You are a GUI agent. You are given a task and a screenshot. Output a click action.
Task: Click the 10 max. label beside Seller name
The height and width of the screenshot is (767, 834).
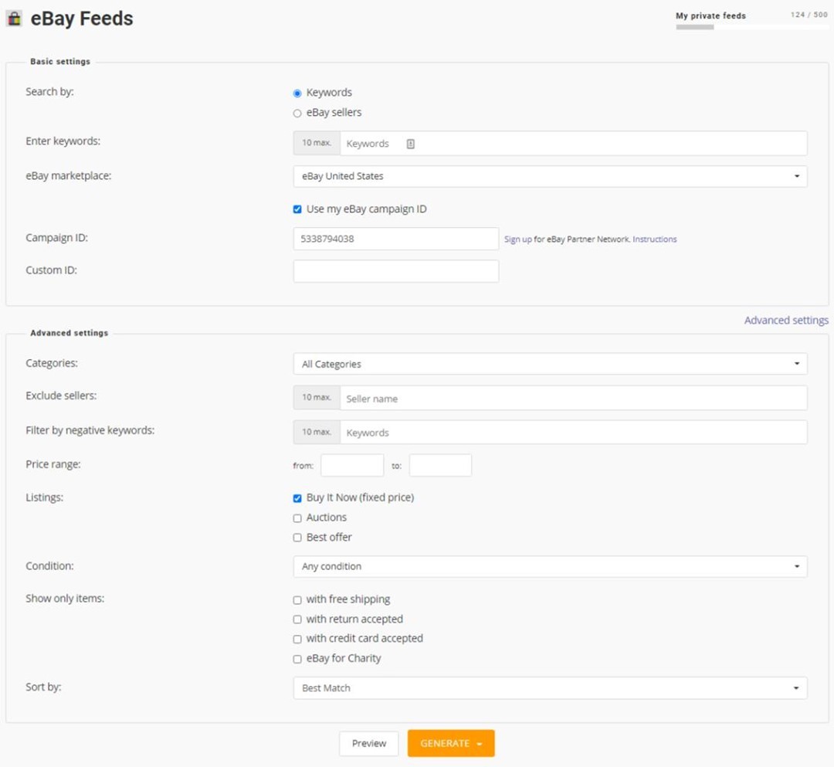(317, 397)
